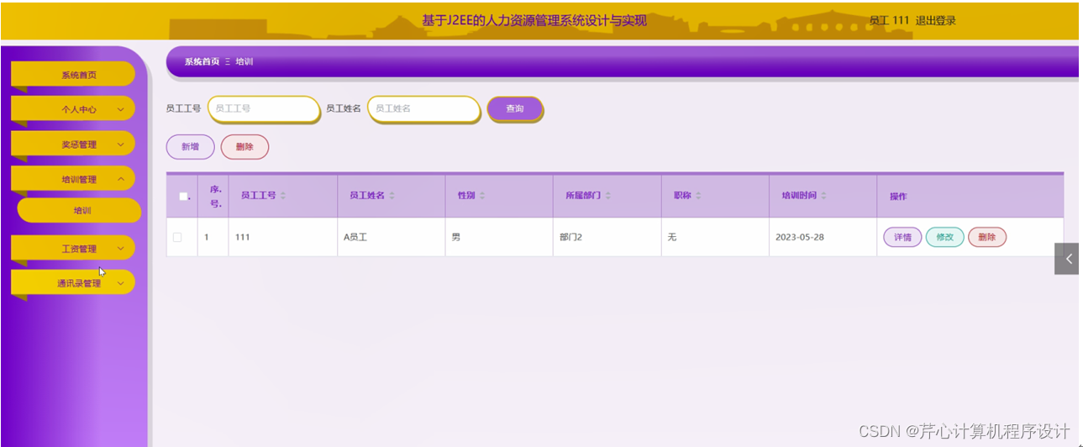Click the breadcrumb separator icon

coord(228,61)
